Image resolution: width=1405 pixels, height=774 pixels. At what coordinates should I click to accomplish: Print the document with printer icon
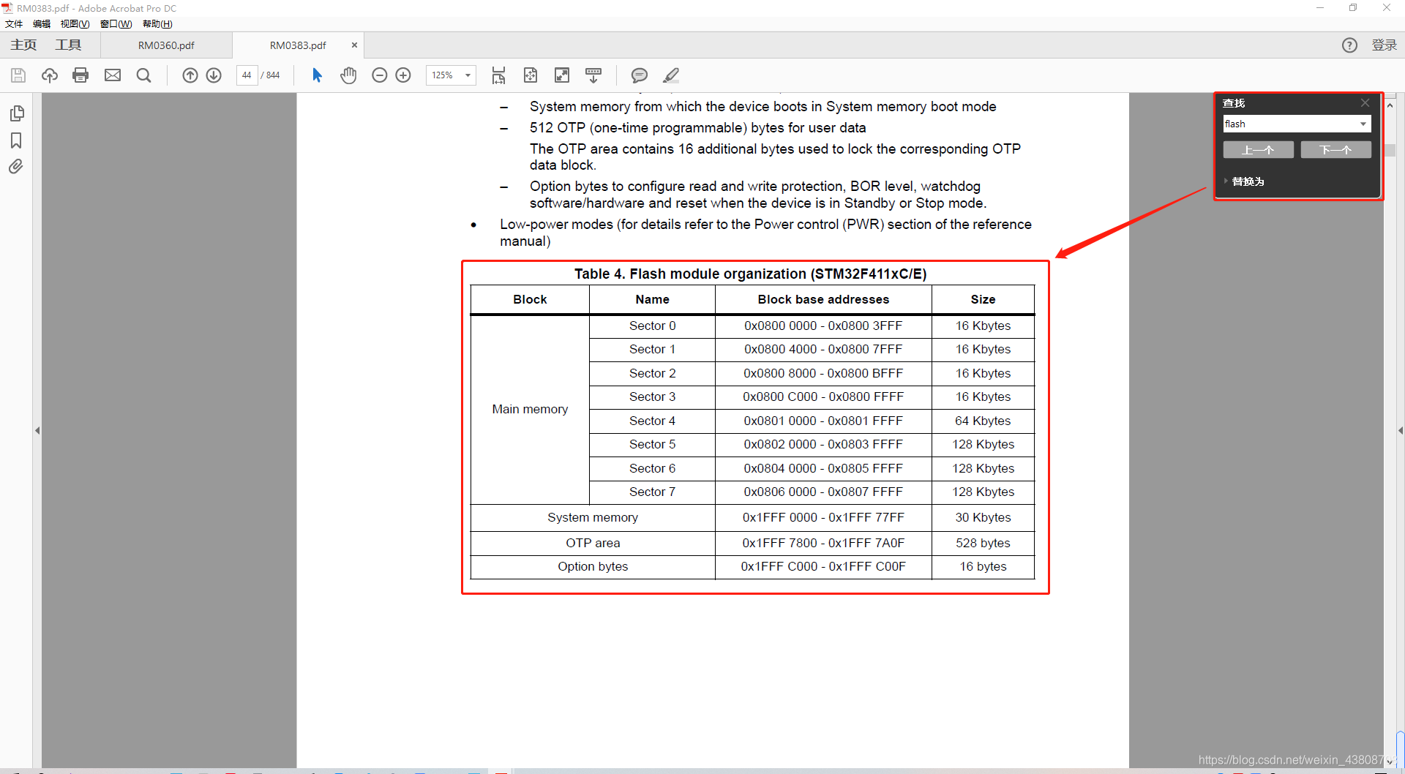[80, 75]
